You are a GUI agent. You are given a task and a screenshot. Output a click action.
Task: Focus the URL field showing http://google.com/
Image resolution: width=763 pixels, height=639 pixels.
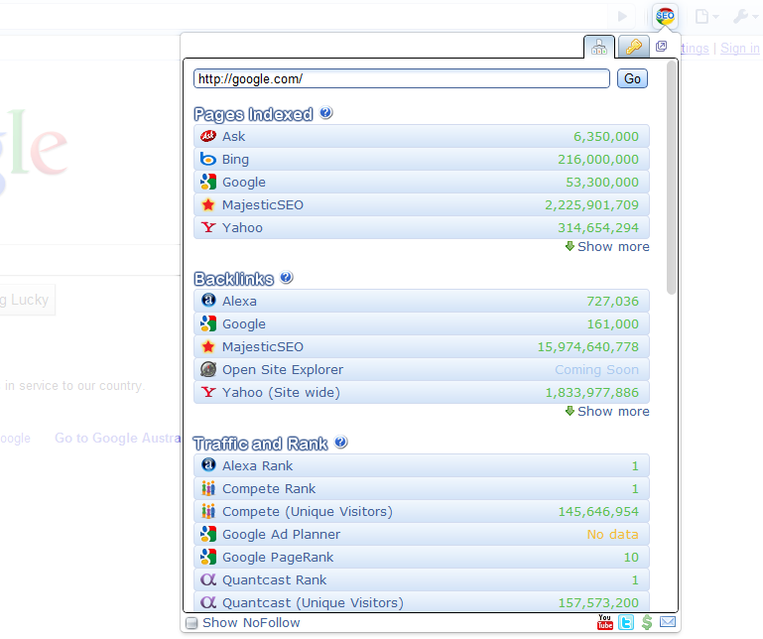pyautogui.click(x=402, y=78)
